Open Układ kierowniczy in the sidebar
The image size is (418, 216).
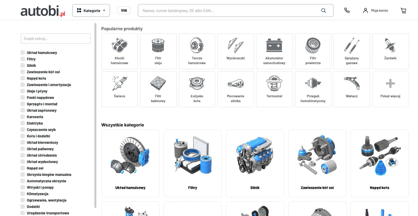pos(42,143)
